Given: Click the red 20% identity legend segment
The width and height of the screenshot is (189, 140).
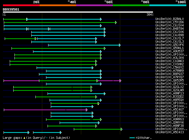Looking at the screenshot, I should point(21,5).
